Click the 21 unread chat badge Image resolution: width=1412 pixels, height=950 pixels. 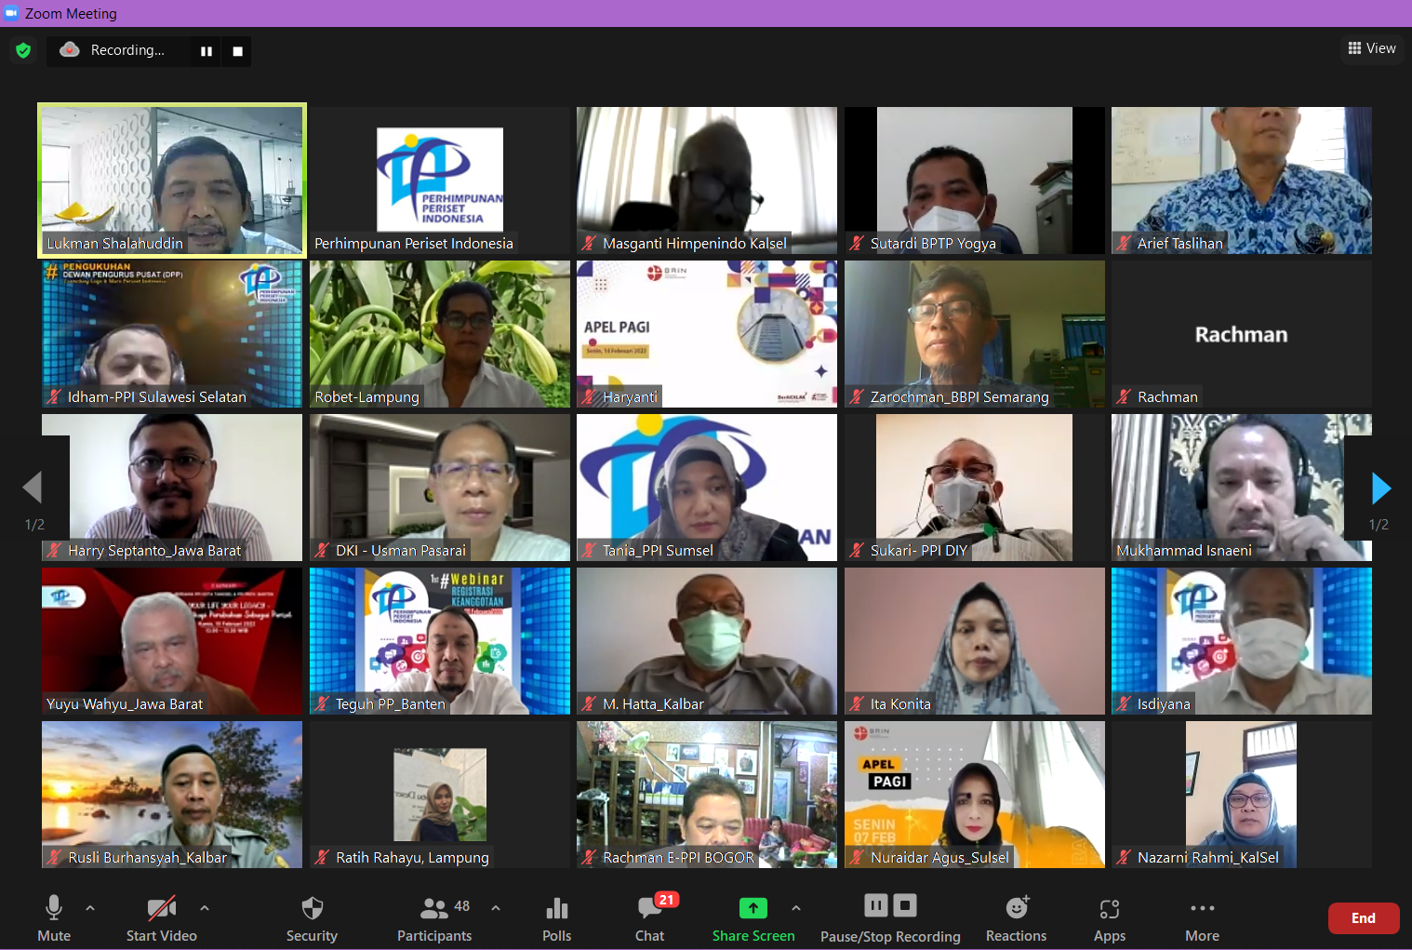667,900
